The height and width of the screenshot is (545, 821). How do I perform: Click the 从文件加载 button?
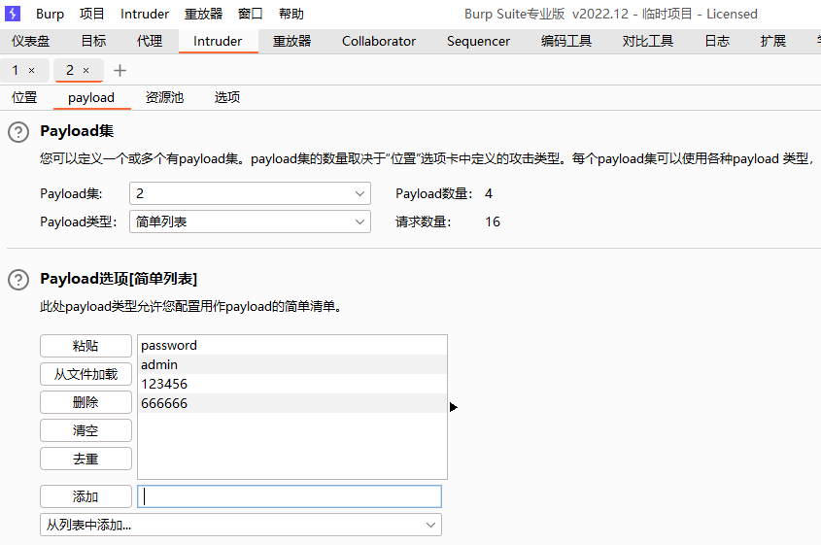tap(86, 374)
